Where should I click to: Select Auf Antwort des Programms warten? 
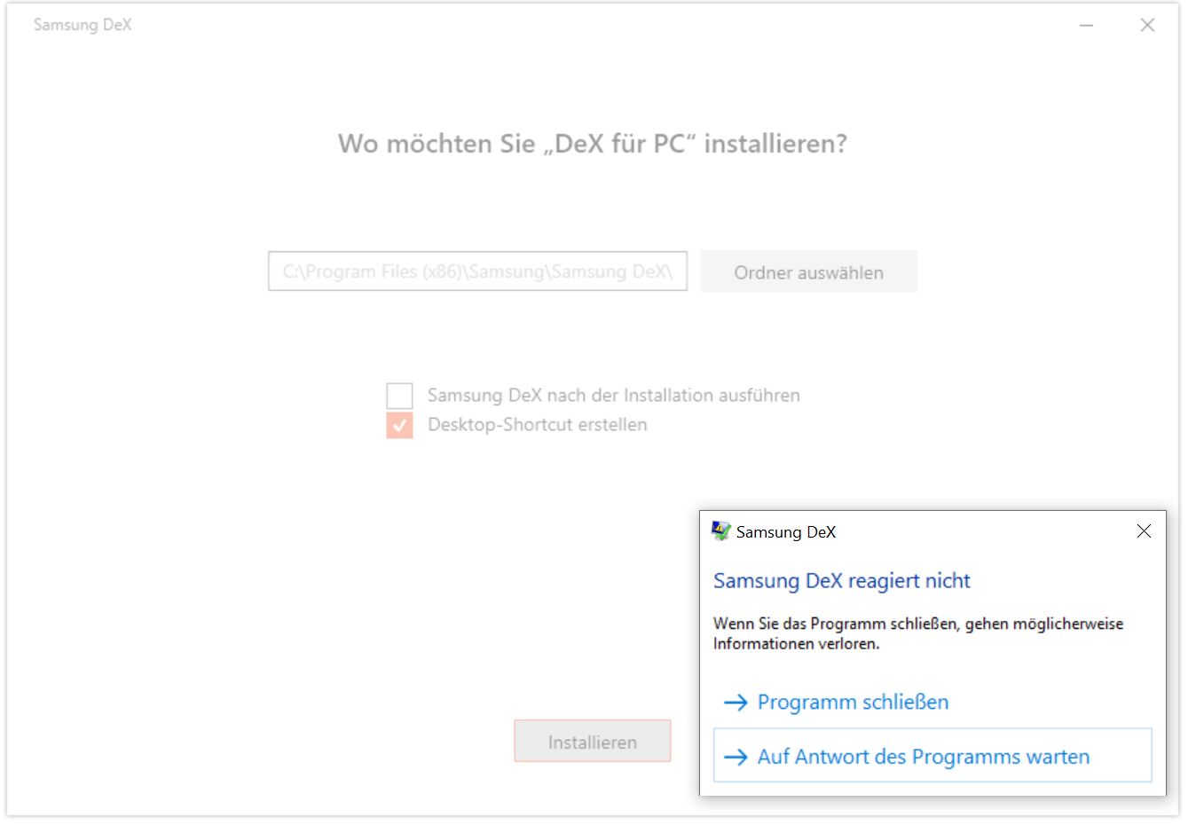pyautogui.click(x=932, y=756)
